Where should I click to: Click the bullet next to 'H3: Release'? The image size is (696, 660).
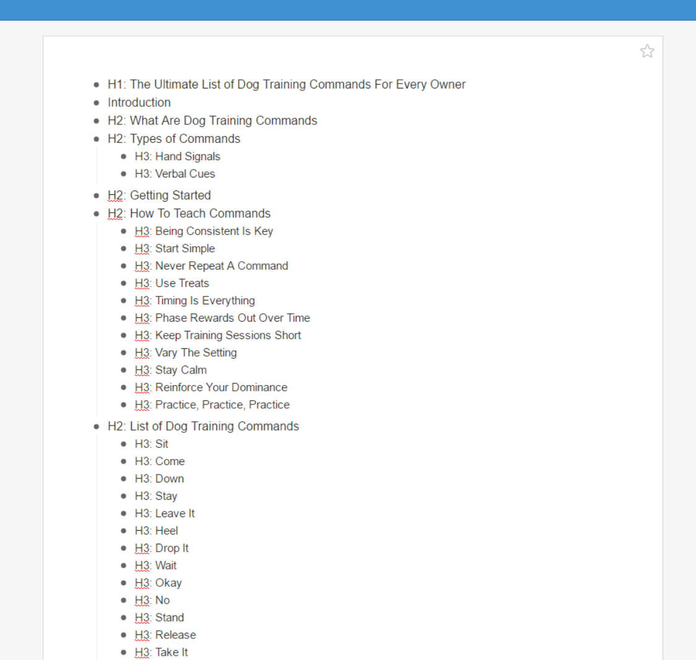[x=124, y=635]
